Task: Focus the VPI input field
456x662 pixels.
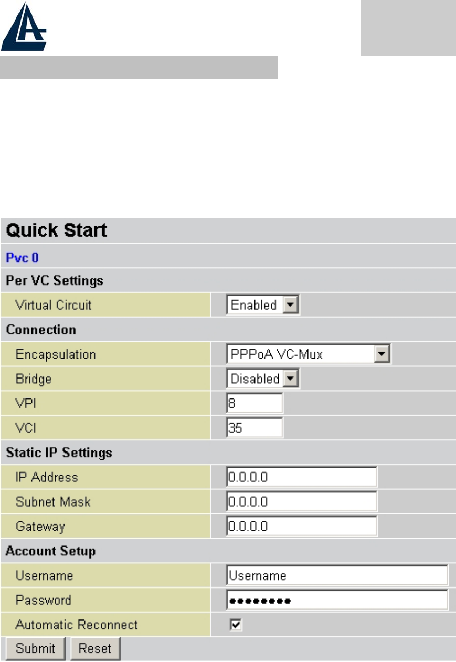Action: (x=255, y=403)
